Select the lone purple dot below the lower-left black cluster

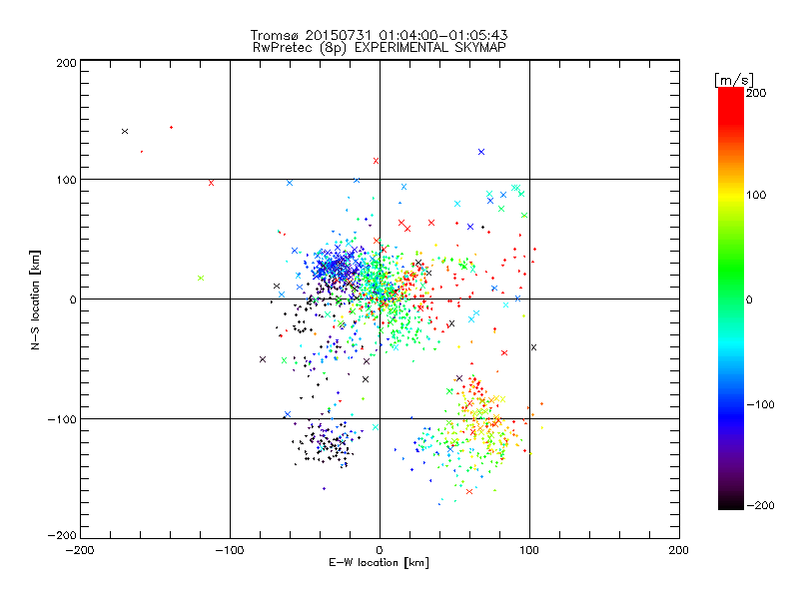pos(324,489)
